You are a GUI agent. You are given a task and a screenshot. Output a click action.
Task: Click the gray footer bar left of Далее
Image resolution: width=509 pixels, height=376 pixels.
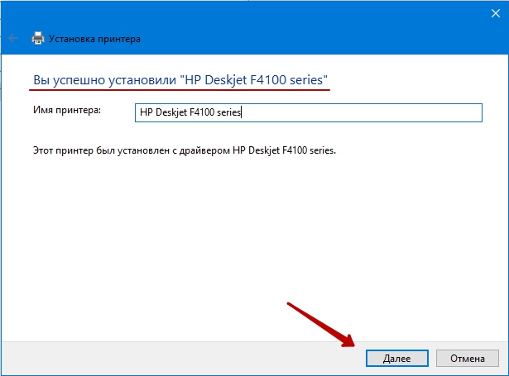[182, 358]
